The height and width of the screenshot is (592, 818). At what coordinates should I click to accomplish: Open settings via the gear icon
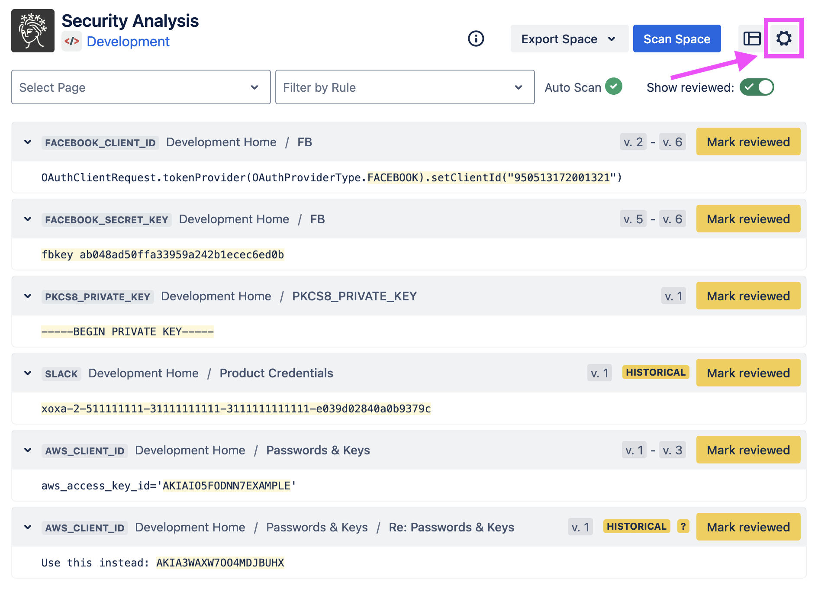click(783, 39)
